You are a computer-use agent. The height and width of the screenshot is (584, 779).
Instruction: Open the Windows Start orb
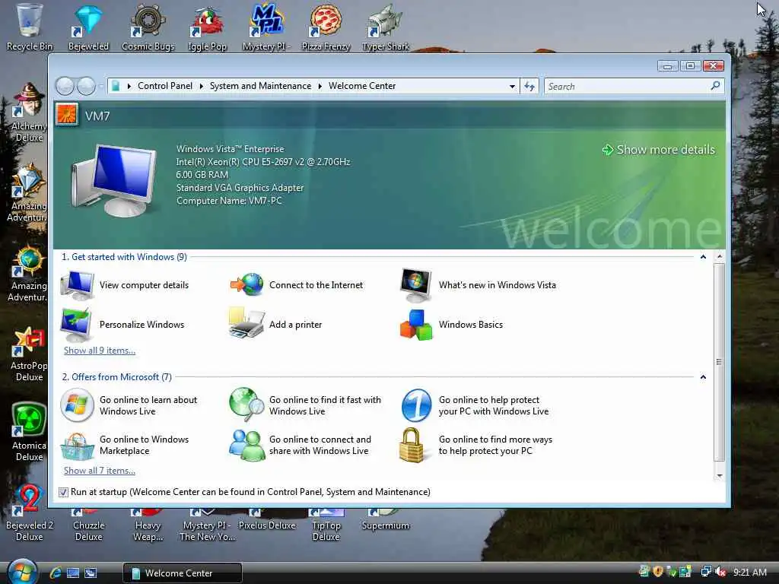pos(22,571)
